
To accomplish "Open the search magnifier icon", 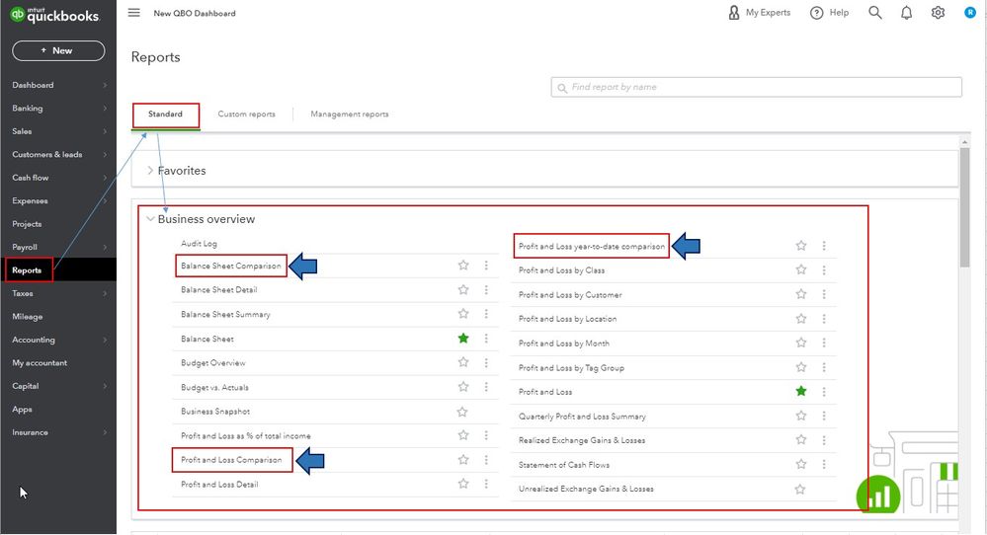I will pos(874,13).
